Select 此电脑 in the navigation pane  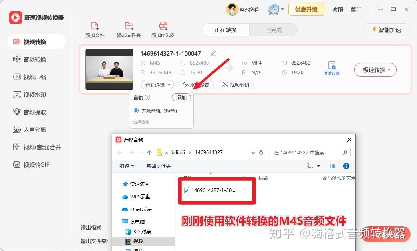pyautogui.click(x=133, y=222)
